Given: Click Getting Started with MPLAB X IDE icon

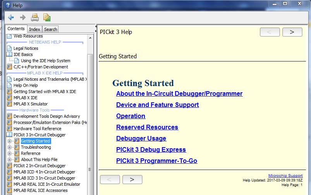Looking at the screenshot, I should pyautogui.click(x=9, y=92).
